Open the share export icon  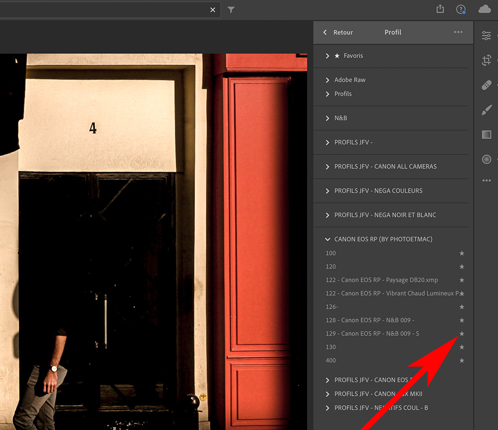tap(440, 9)
